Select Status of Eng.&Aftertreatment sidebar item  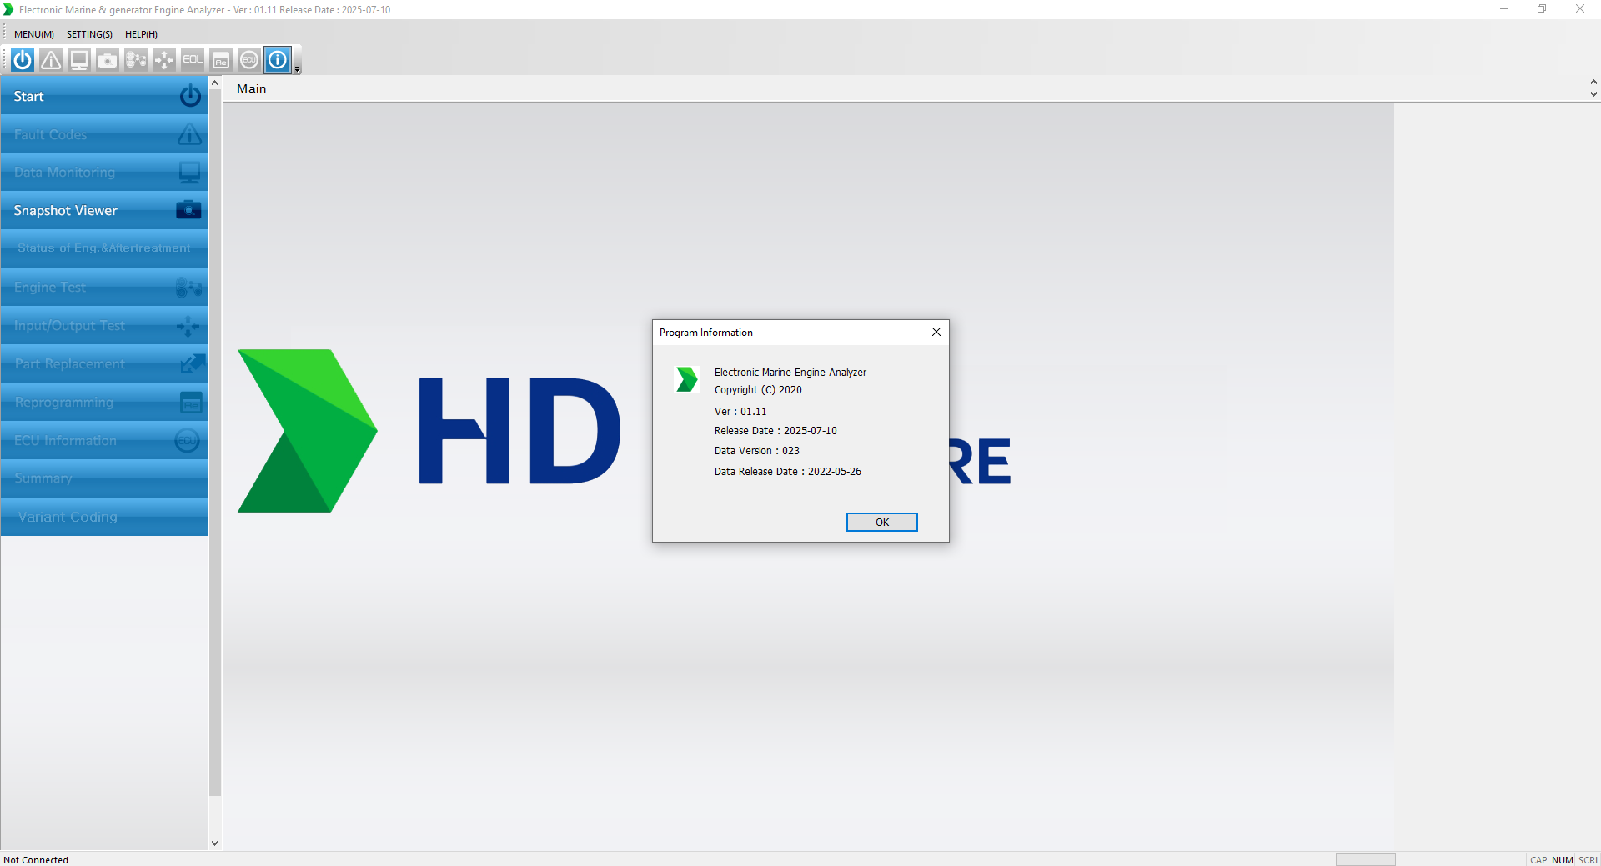[x=104, y=248]
